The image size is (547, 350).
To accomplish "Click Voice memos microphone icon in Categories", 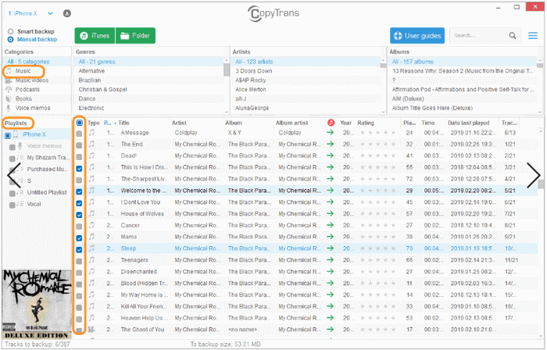I will click(x=9, y=108).
